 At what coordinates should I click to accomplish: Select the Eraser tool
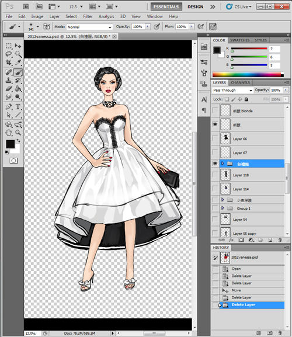[x=9, y=89]
